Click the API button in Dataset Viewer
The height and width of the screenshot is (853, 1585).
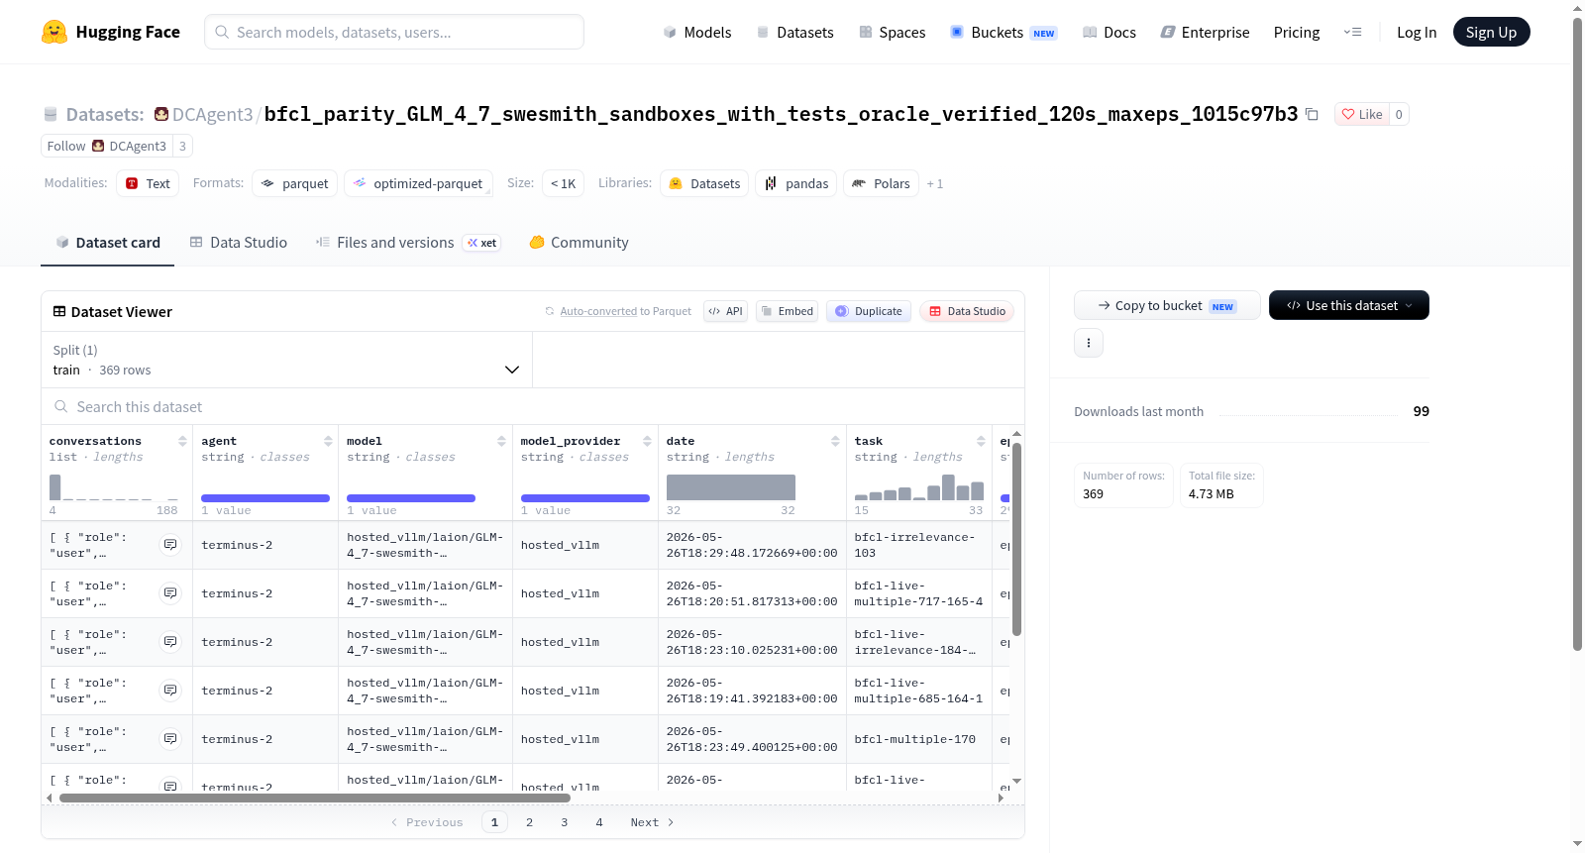[x=725, y=311]
